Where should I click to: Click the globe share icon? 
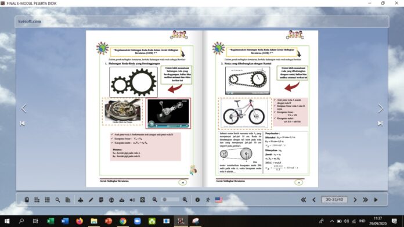pos(111,200)
